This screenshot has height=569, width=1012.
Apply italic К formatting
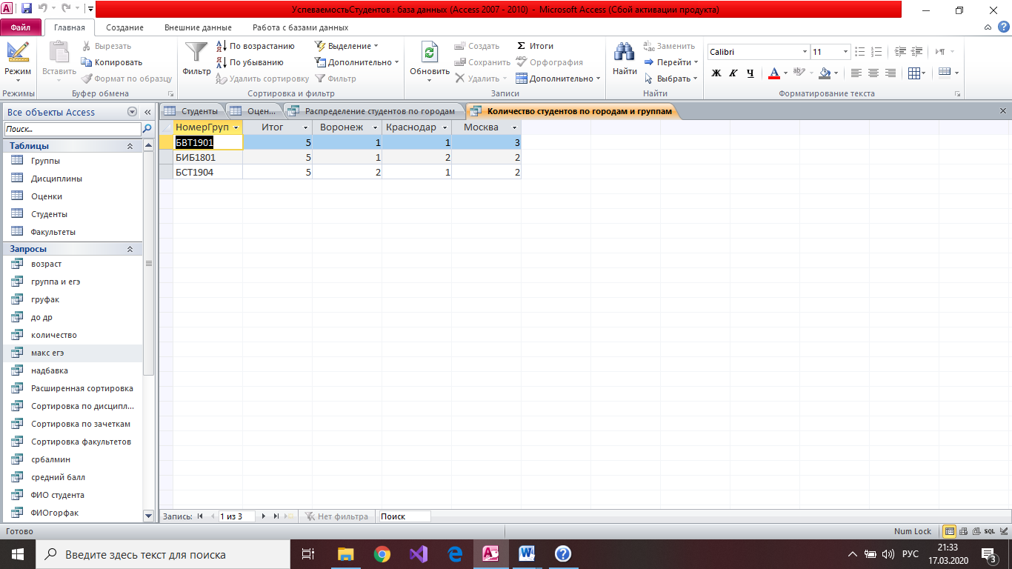[x=733, y=73]
